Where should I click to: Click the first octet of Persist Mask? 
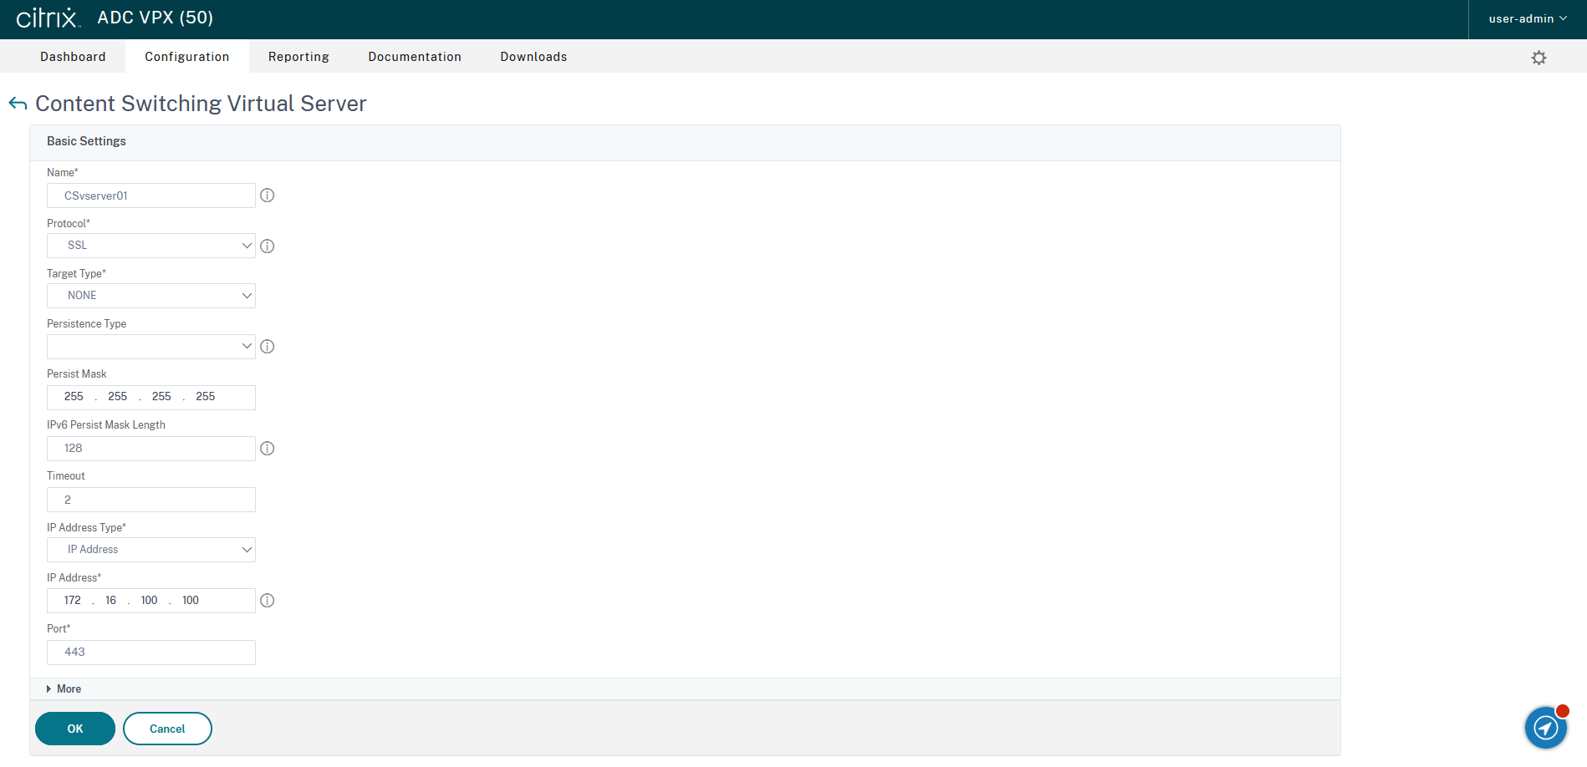(74, 397)
